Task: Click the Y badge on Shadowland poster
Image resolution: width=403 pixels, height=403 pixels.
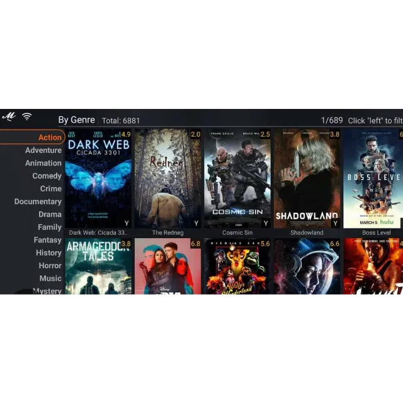Action: pyautogui.click(x=336, y=224)
